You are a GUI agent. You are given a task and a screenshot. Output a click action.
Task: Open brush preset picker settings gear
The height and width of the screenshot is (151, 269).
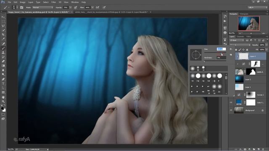click(231, 49)
